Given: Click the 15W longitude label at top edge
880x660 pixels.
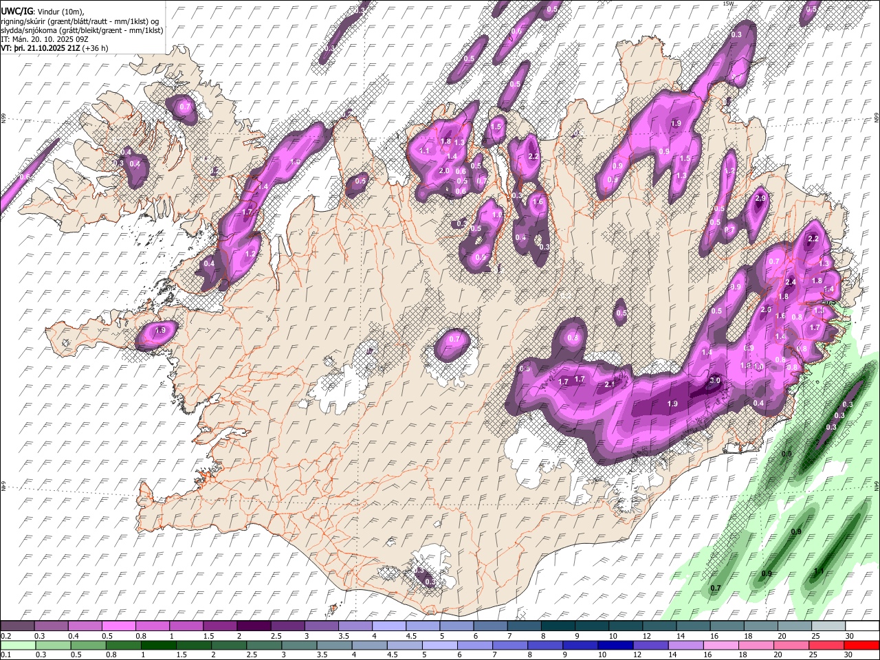Looking at the screenshot, I should [x=728, y=3].
